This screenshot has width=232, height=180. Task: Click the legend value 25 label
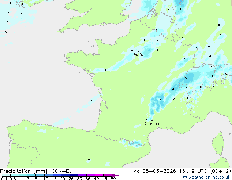(x=71, y=179)
